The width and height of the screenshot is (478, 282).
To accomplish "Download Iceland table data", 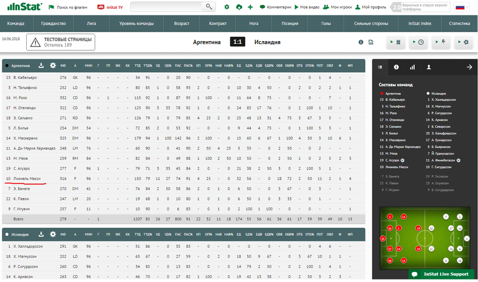I will 41,234.
